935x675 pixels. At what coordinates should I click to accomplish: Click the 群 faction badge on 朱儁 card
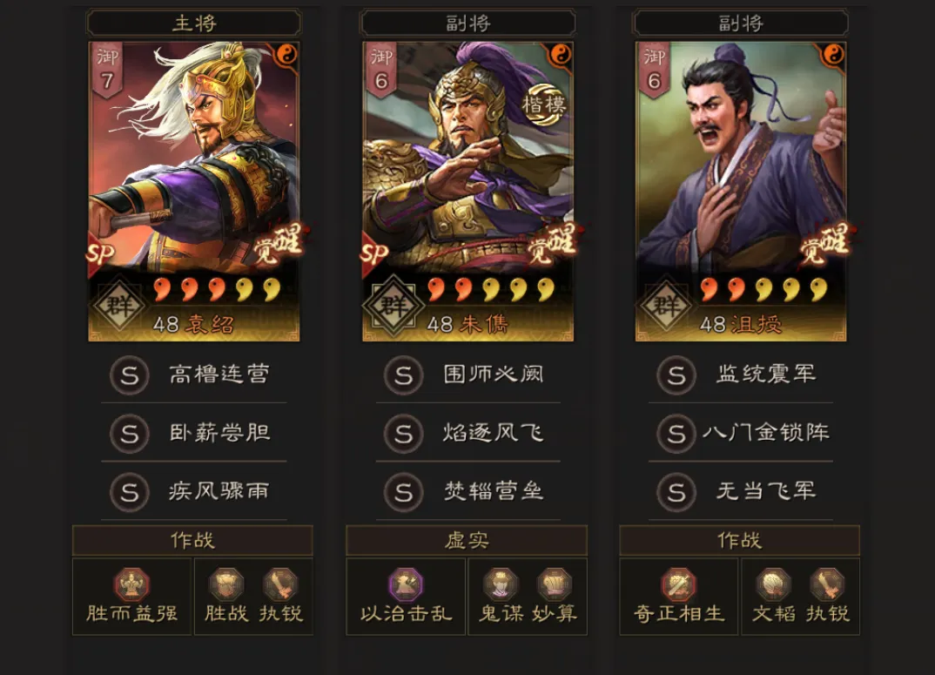tap(393, 307)
